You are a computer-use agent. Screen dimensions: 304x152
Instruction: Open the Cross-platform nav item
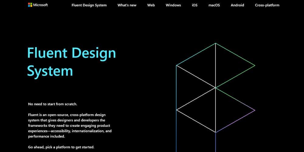pos(267,5)
